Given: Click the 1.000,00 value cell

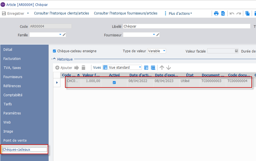Looking at the screenshot, I should coord(91,82).
